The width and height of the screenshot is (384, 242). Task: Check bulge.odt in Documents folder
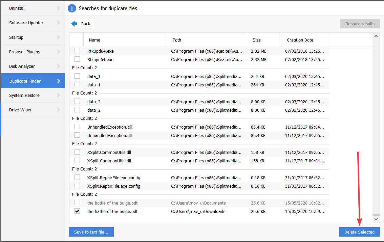pos(77,203)
